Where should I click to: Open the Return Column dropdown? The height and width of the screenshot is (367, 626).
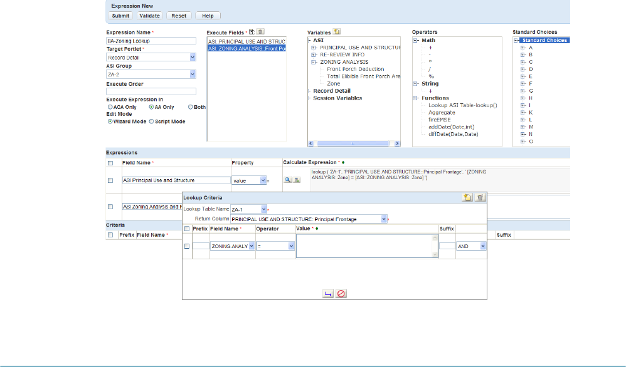[384, 219]
